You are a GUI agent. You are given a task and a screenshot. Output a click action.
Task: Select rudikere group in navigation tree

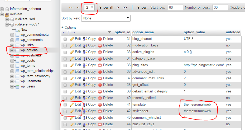pos(16,14)
